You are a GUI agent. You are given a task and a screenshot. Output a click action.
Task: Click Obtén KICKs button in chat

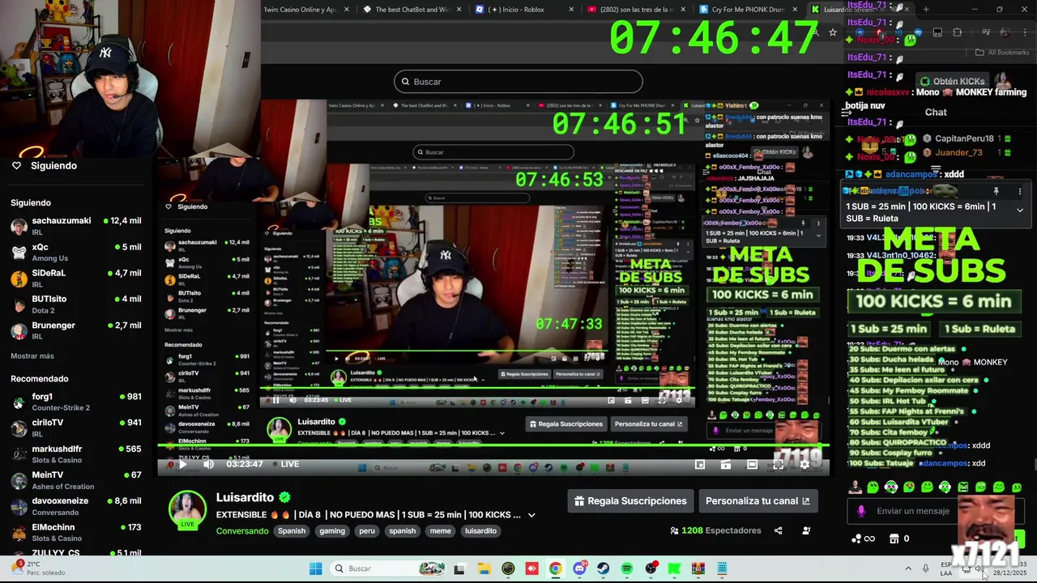[x=953, y=82]
